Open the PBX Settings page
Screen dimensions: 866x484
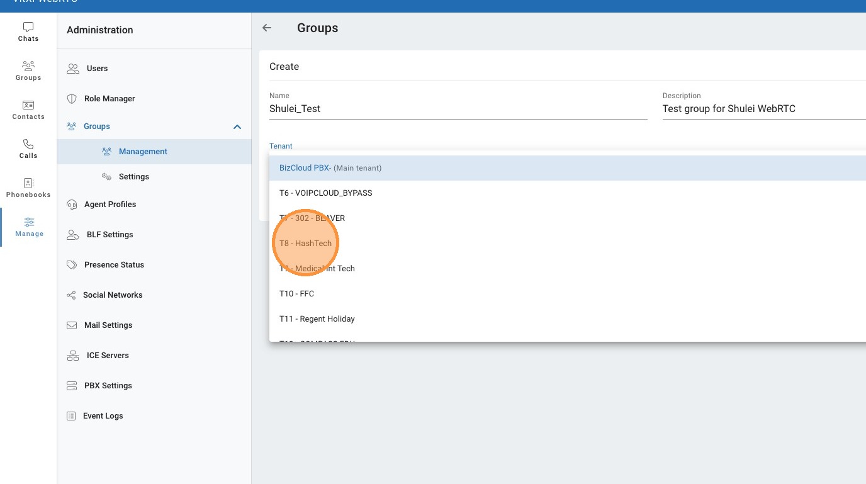[108, 386]
